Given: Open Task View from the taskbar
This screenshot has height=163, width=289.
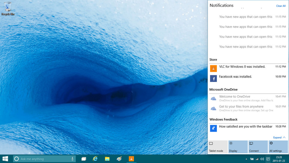Looking at the screenshot, I should 84,159.
